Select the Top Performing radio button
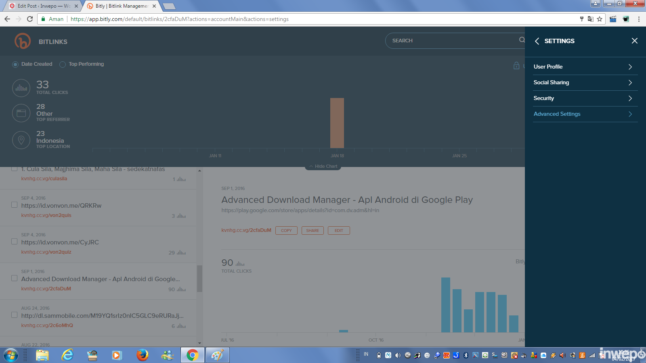The width and height of the screenshot is (646, 363). (x=63, y=65)
